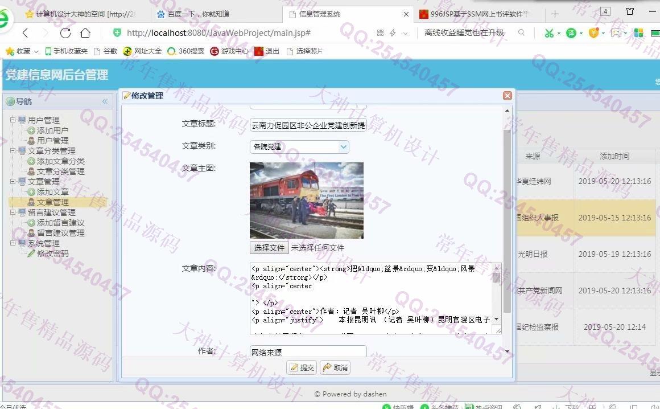Click the 取消 cancel button
660x409 pixels.
coord(336,368)
